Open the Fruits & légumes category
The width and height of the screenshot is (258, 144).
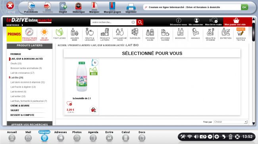(x=90, y=34)
